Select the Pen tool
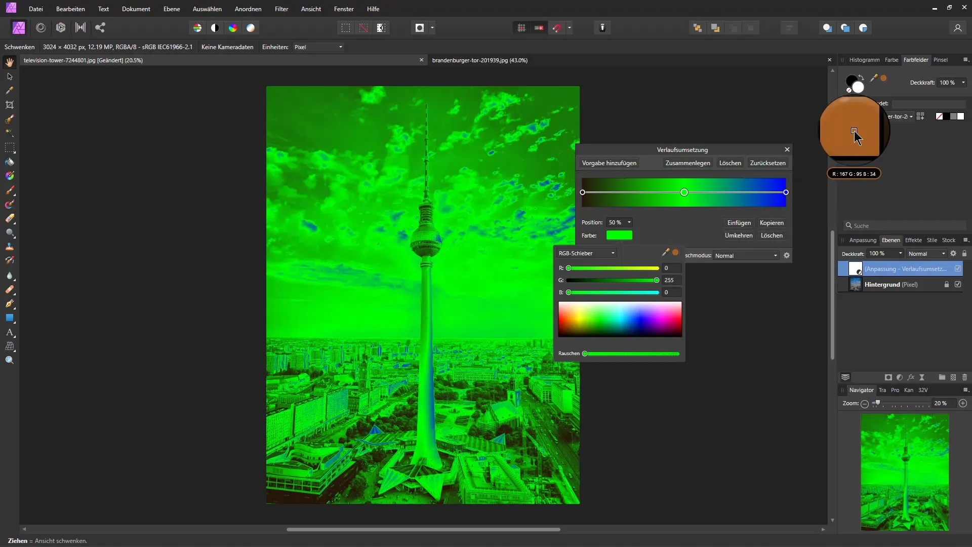This screenshot has width=972, height=547. pyautogui.click(x=10, y=304)
